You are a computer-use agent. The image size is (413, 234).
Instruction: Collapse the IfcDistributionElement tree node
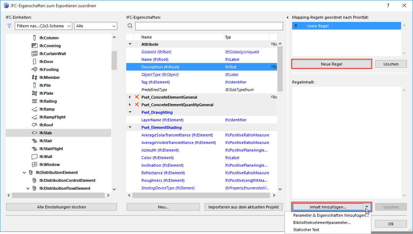point(24,172)
